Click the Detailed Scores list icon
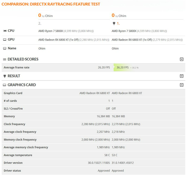186x175 pixels. 5,59
